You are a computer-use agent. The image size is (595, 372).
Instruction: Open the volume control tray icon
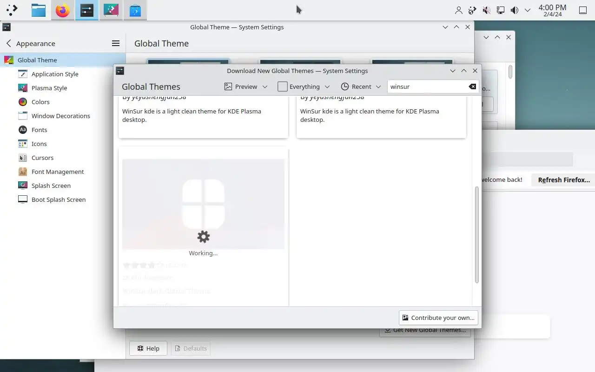(515, 10)
